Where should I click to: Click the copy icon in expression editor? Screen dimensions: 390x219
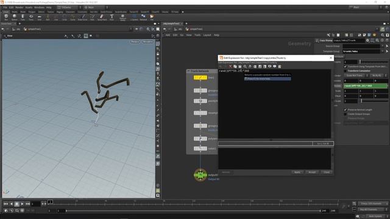235,66
